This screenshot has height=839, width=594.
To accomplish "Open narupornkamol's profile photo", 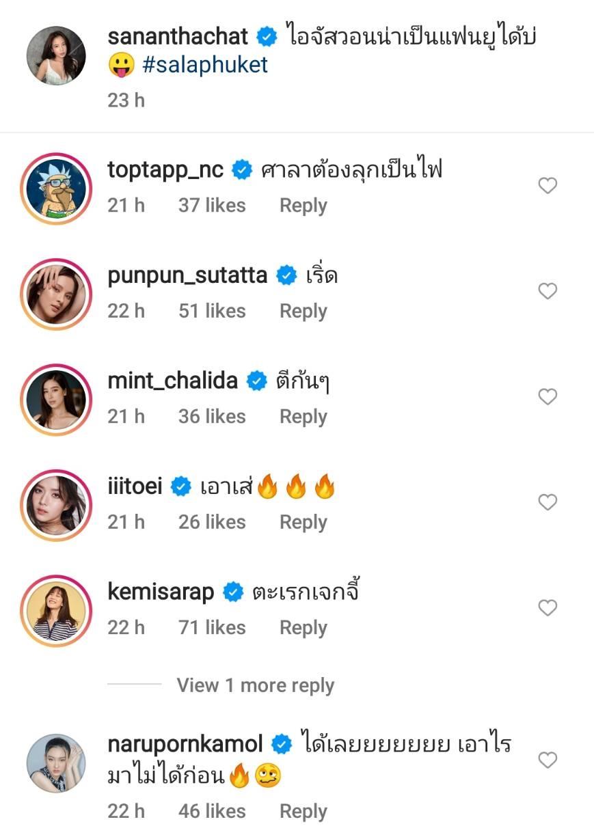I will [56, 763].
